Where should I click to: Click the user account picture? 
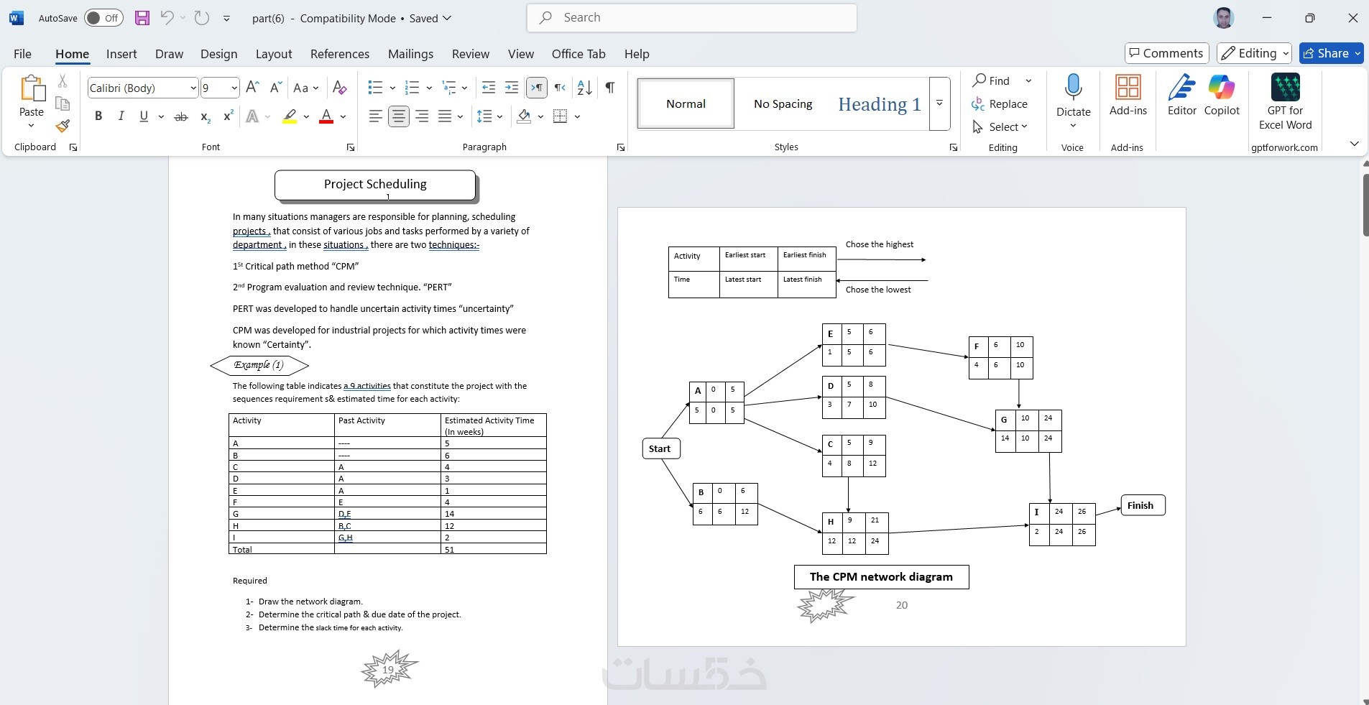click(1224, 18)
